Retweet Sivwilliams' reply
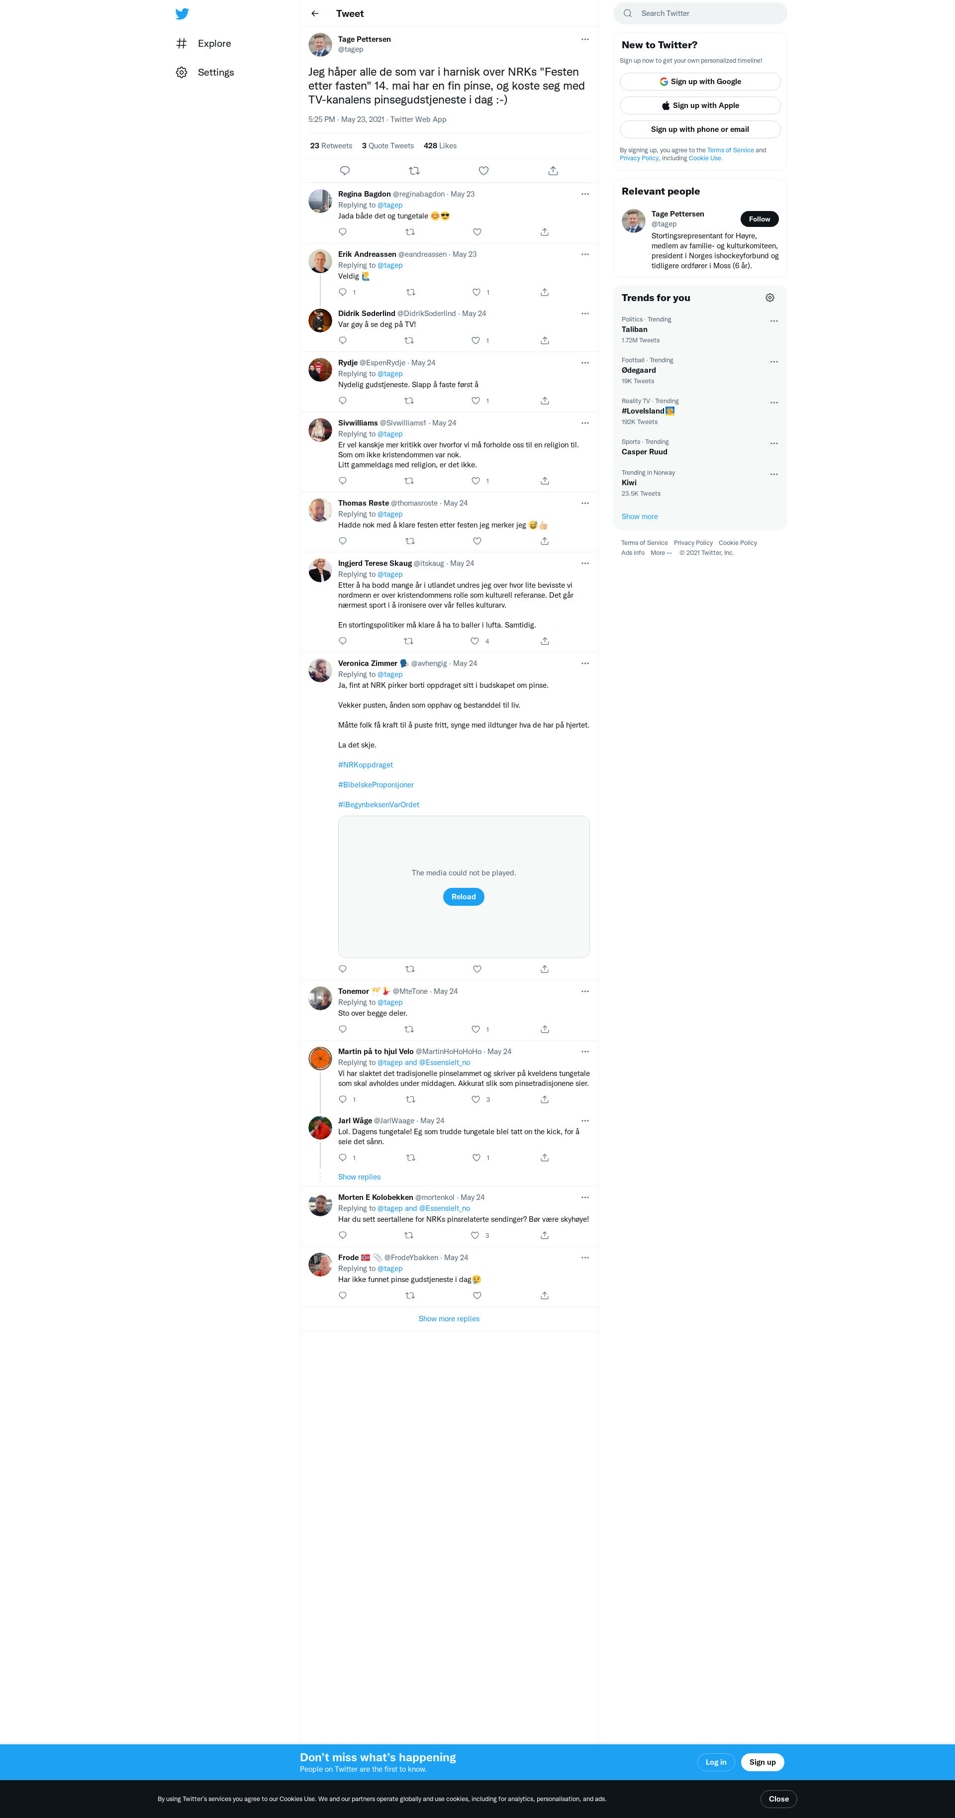 (x=409, y=481)
